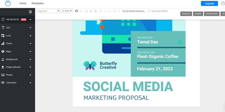The image size is (225, 112).
Task: Expand the Text section arrow
Action: tap(31, 28)
